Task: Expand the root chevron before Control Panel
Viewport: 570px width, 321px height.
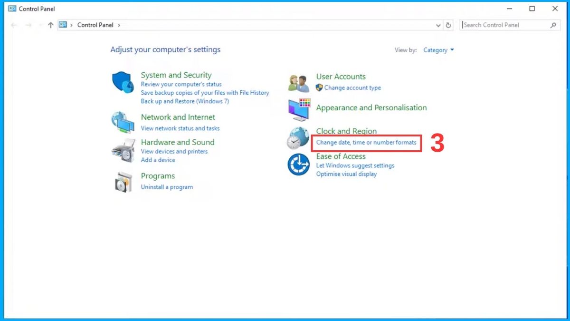Action: click(72, 25)
